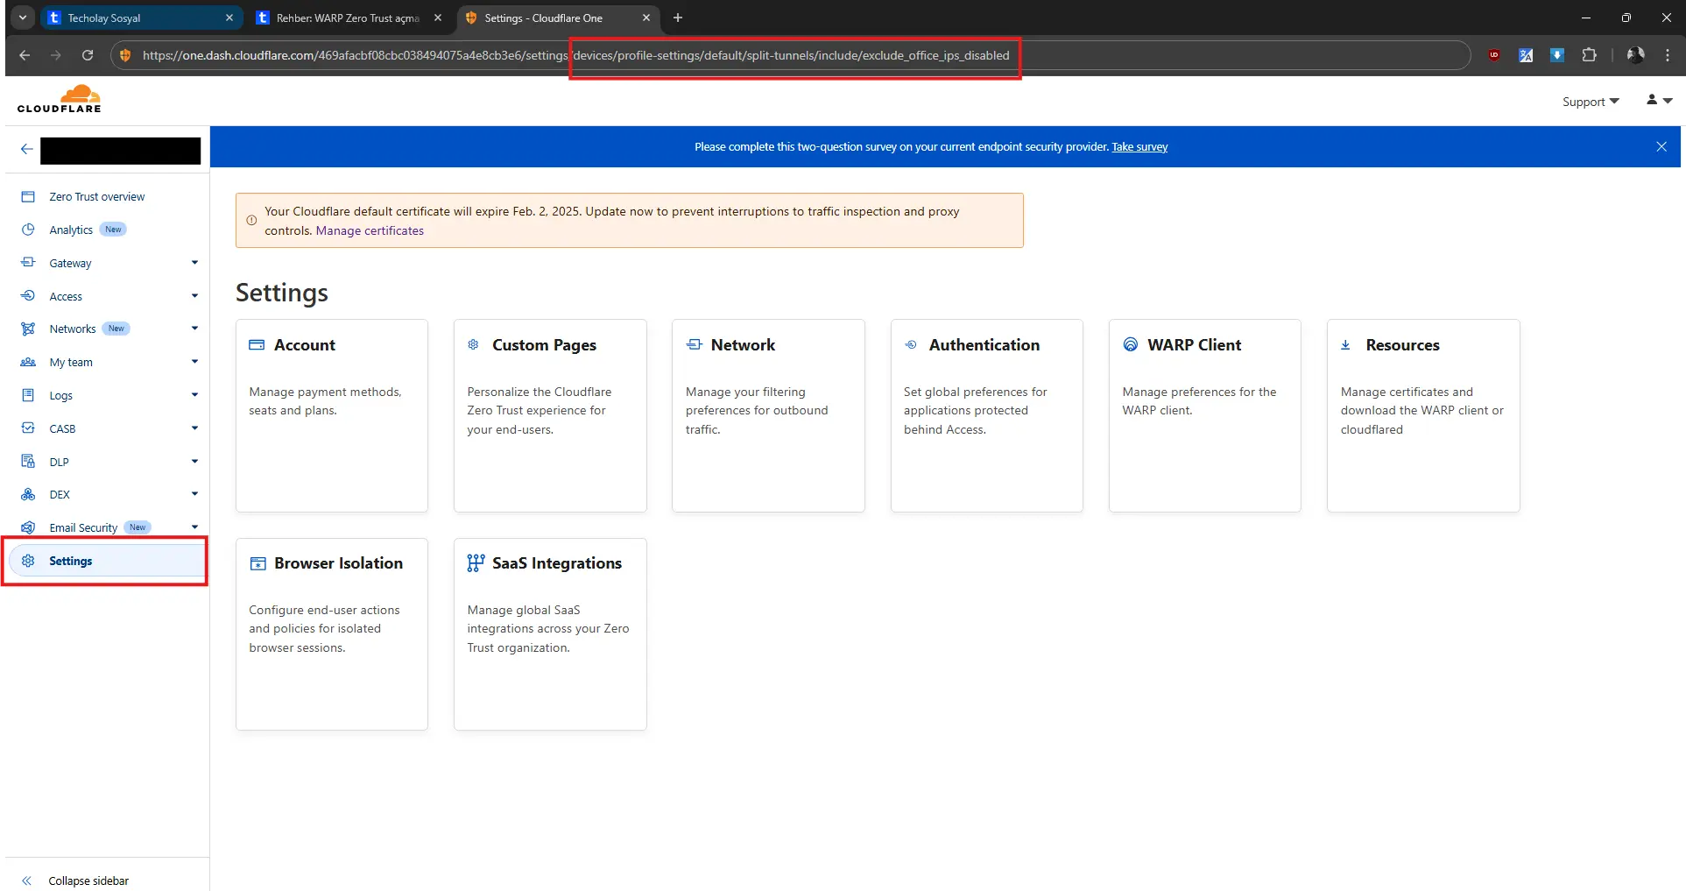Image resolution: width=1686 pixels, height=891 pixels.
Task: Expand the DLP menu
Action: pyautogui.click(x=194, y=462)
